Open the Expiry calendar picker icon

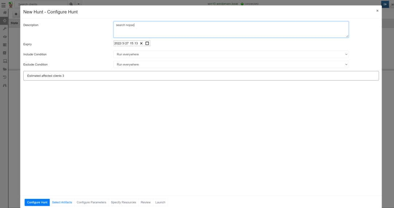[x=147, y=43]
